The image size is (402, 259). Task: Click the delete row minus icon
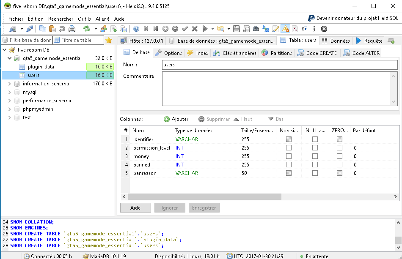point(175,29)
